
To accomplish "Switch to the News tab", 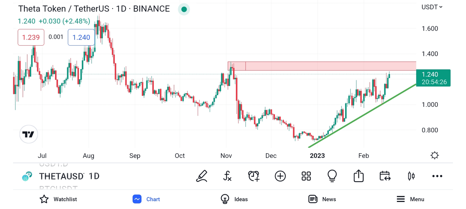I will point(322,199).
